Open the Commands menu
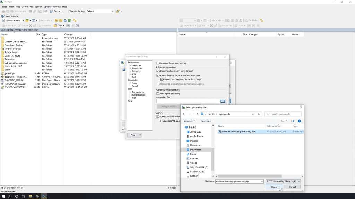The height and width of the screenshot is (199, 355). tap(27, 7)
